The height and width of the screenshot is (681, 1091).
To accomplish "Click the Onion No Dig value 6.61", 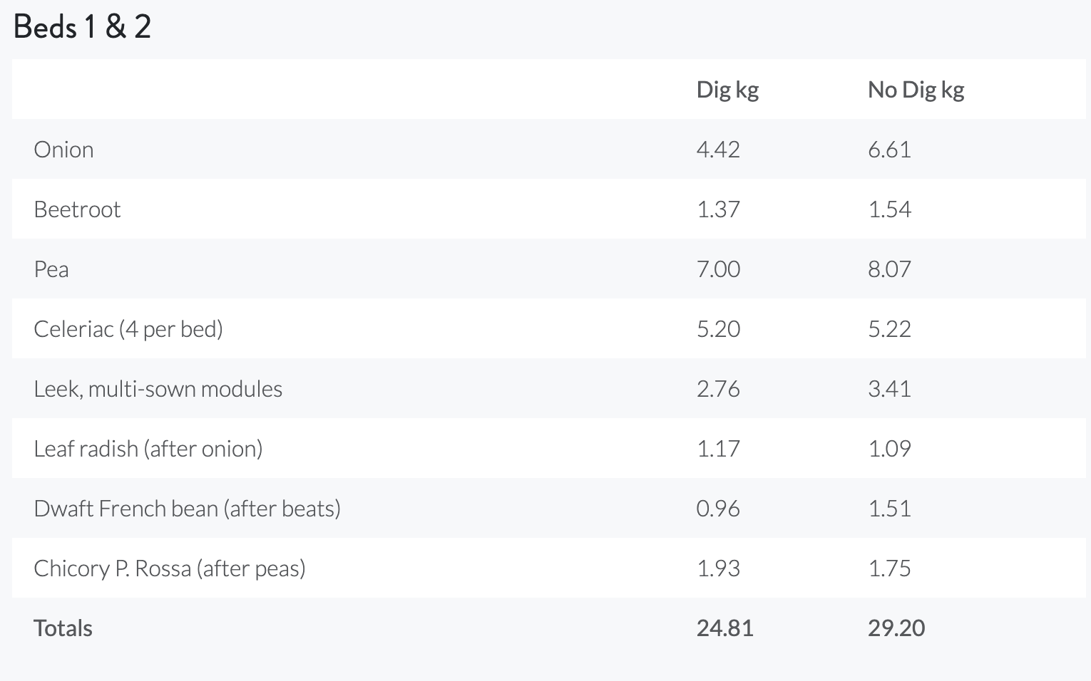I will point(889,150).
